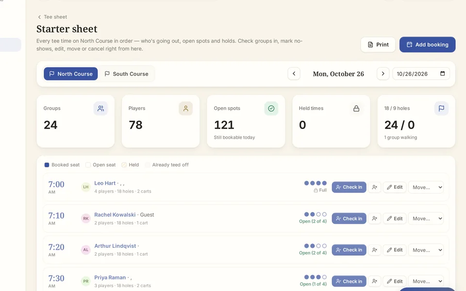Select the North Course tab
466x291 pixels.
click(71, 74)
